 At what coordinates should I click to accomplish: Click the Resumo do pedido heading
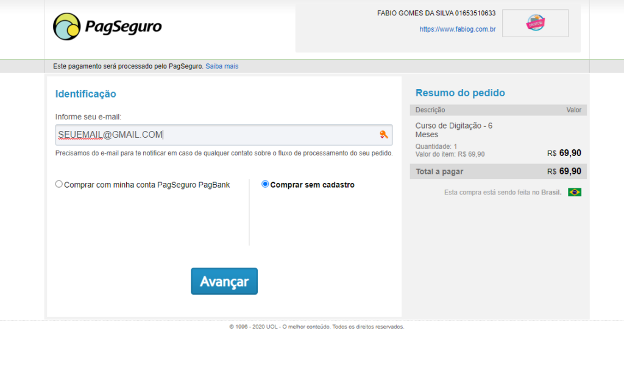[460, 93]
